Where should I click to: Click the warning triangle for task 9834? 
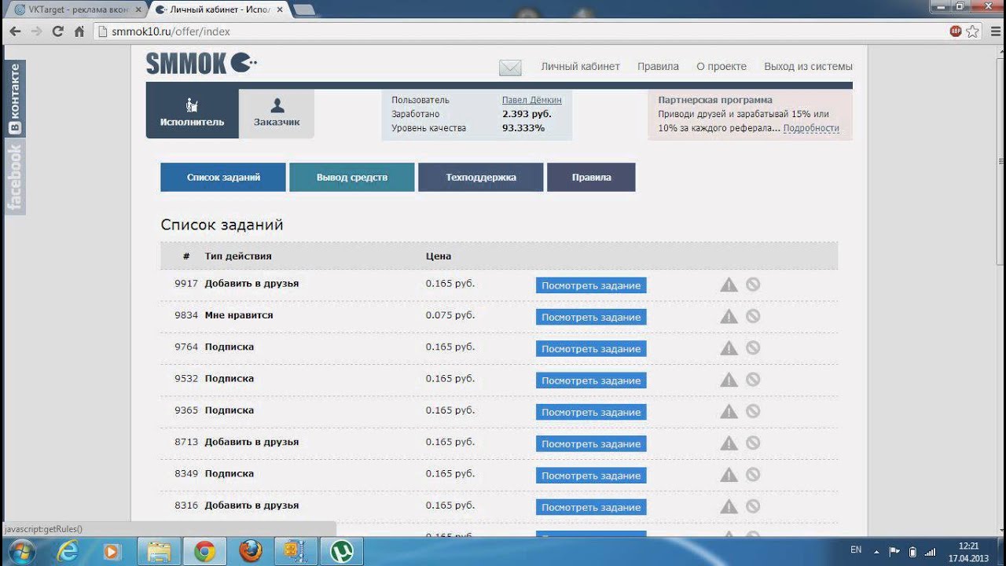[729, 316]
